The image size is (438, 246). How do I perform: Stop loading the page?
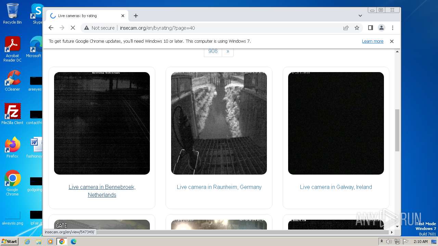(x=73, y=28)
